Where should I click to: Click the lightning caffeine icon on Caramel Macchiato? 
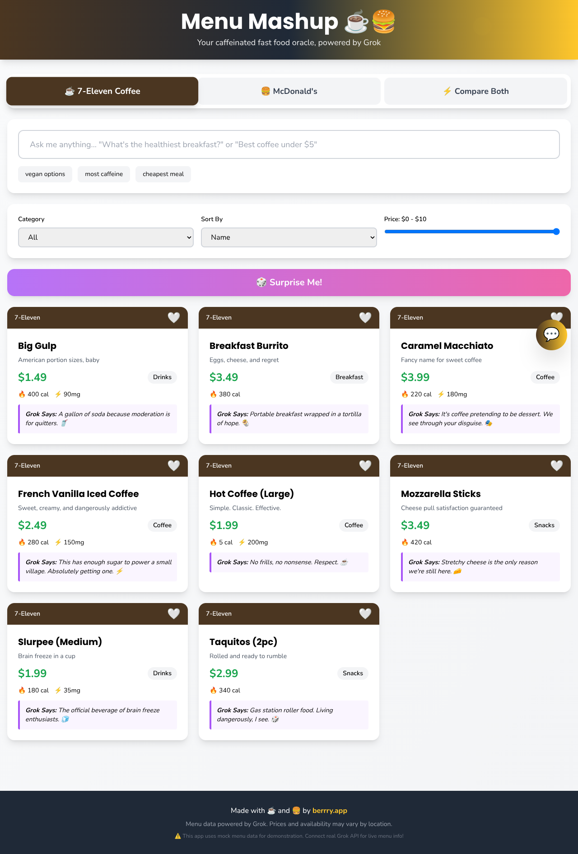click(x=441, y=395)
